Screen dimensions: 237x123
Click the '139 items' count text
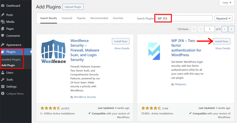click(183, 29)
